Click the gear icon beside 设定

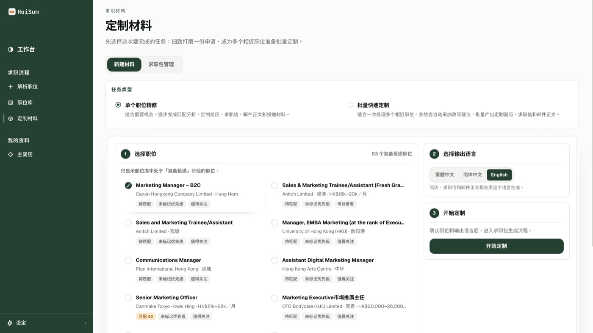point(10,323)
